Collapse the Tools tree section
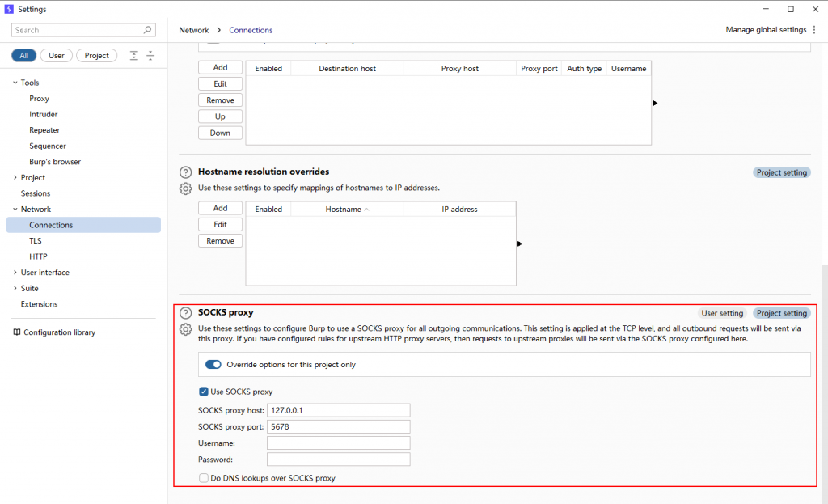Image resolution: width=828 pixels, height=504 pixels. coord(15,83)
